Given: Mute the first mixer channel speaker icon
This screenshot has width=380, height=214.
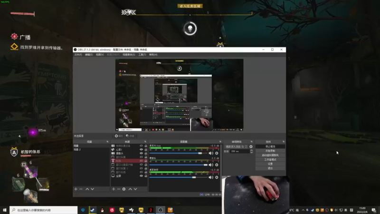Looking at the screenshot, I should (x=211, y=153).
